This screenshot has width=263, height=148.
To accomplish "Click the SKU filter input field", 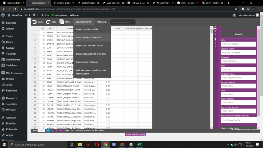I will click(238, 44).
